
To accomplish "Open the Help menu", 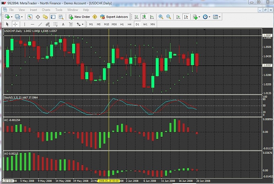I will (x=86, y=10).
